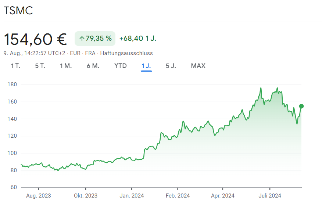Select the 1 T. time range tab
Screen dimensions: 322x206
[x=15, y=66]
